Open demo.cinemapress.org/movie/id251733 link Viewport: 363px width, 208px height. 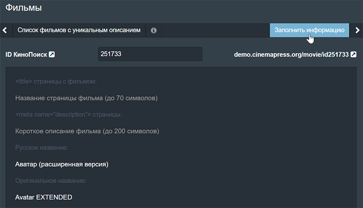tap(291, 54)
